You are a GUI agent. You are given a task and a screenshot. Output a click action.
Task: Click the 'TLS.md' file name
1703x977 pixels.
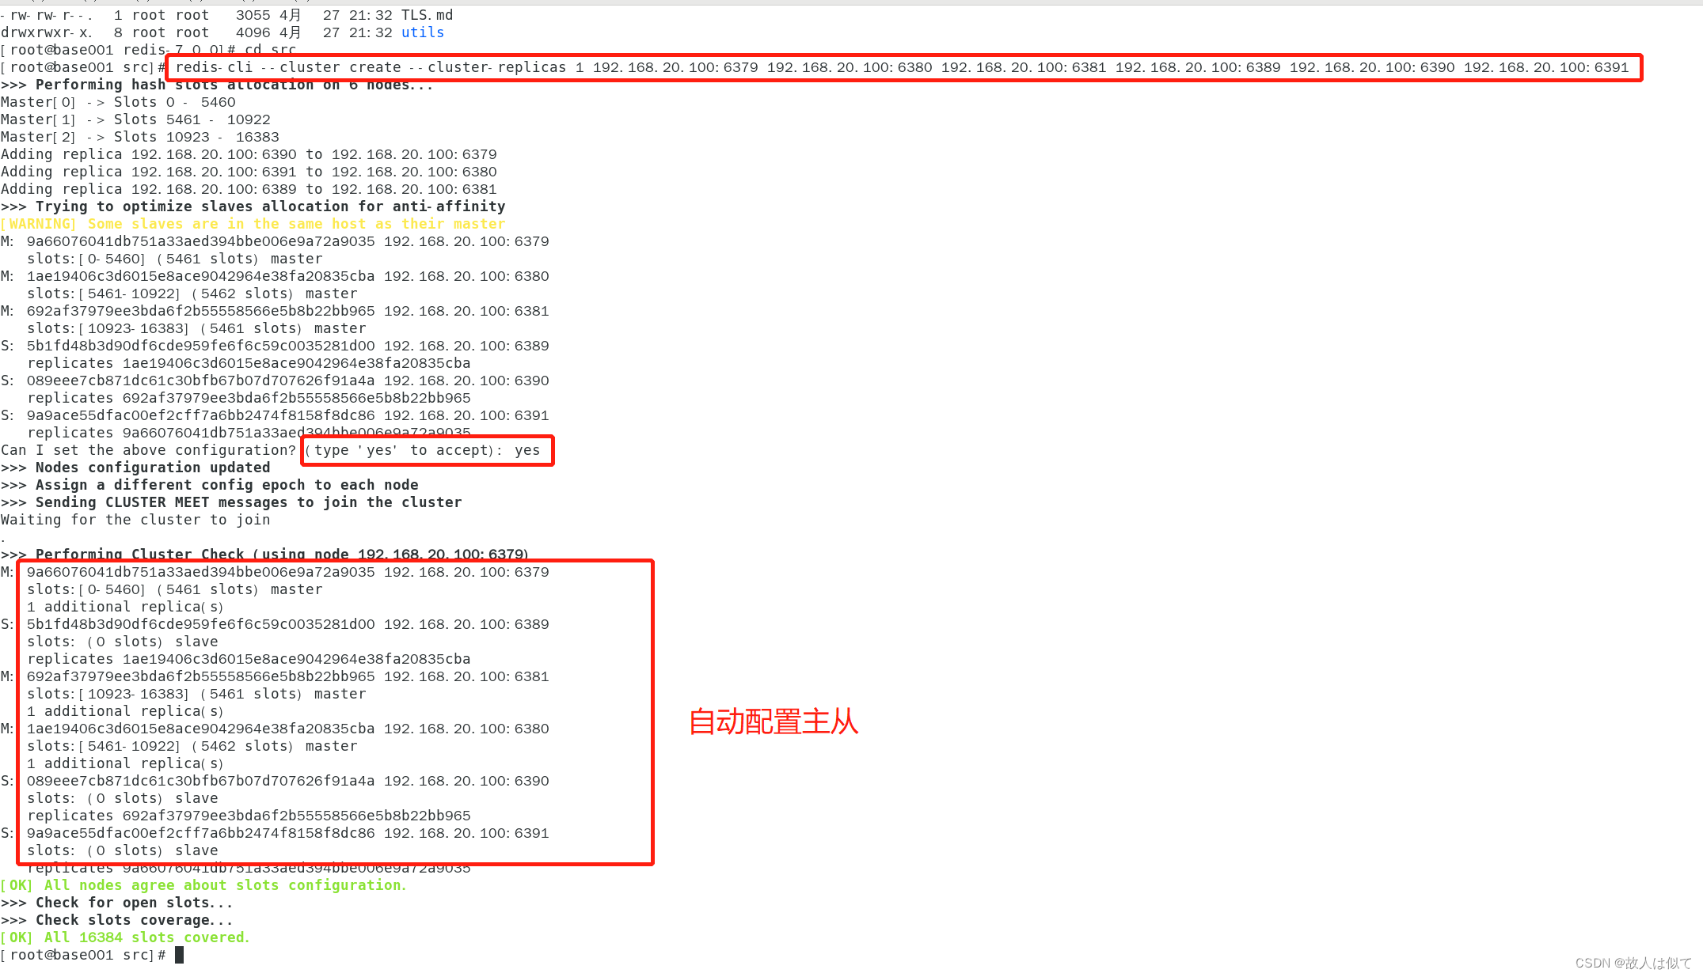click(x=428, y=15)
